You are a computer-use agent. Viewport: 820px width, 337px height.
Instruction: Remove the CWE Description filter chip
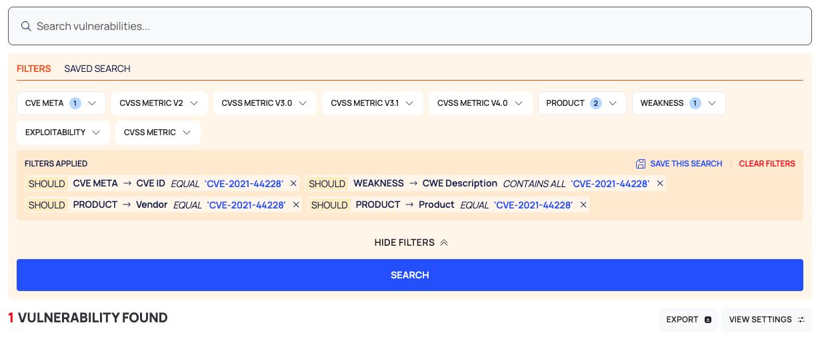tap(660, 183)
